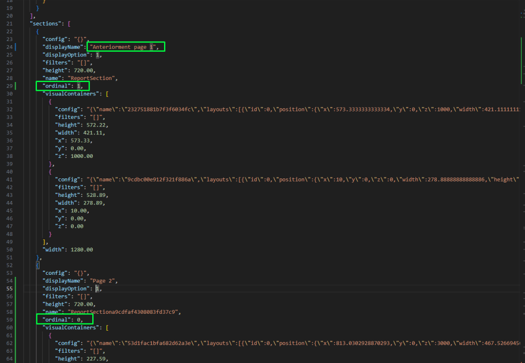Click the "Anteriorment page 1" display name value
Image resolution: width=525 pixels, height=363 pixels.
(126, 47)
